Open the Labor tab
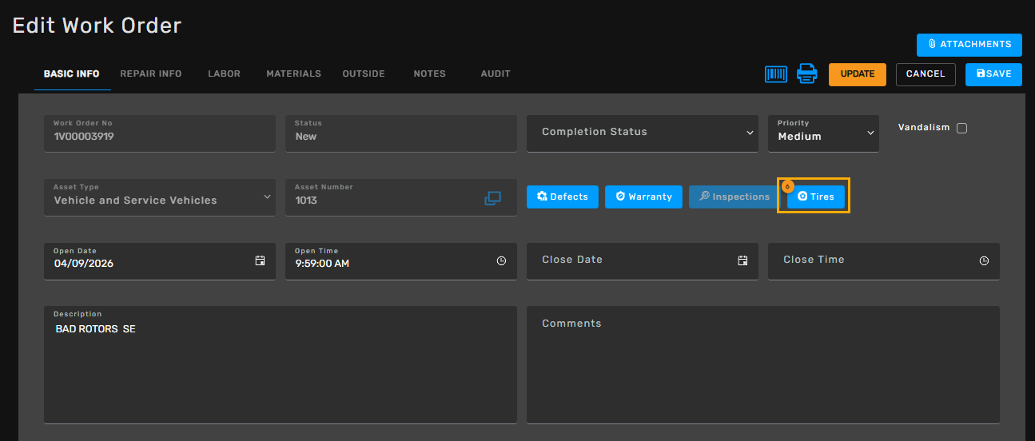Screen dimensions: 1035x441 [224, 73]
